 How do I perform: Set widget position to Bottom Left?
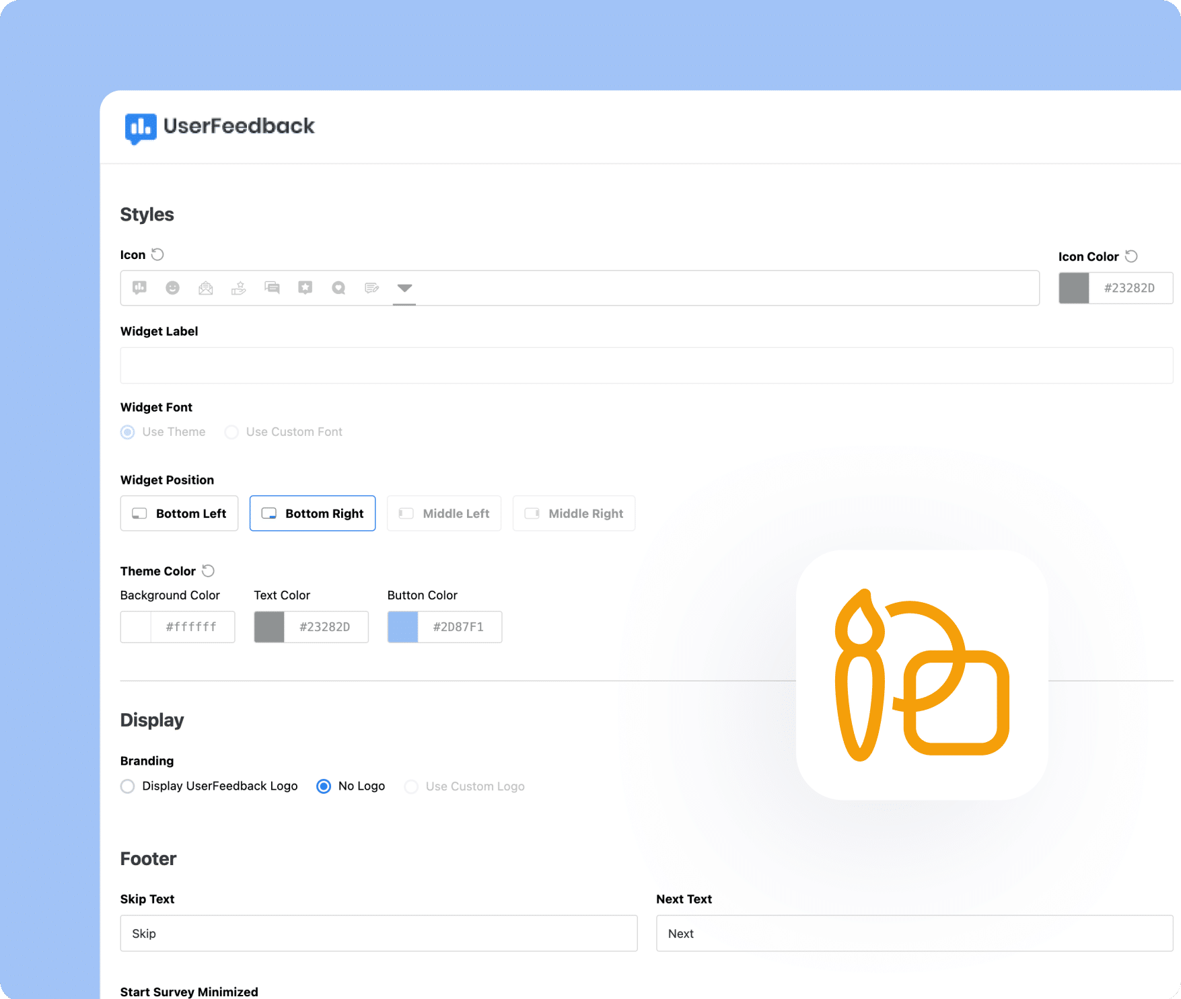(179, 513)
